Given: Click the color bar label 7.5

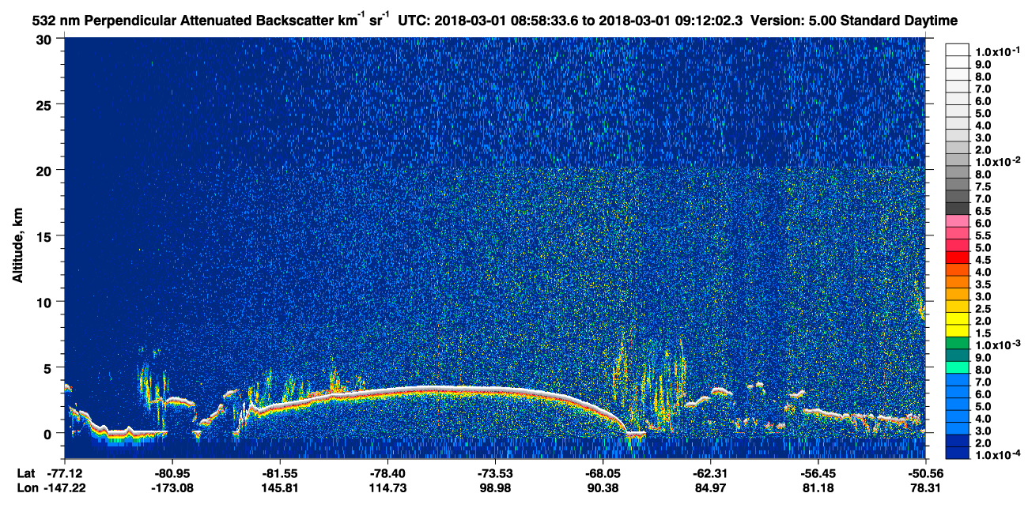Looking at the screenshot, I should point(983,186).
